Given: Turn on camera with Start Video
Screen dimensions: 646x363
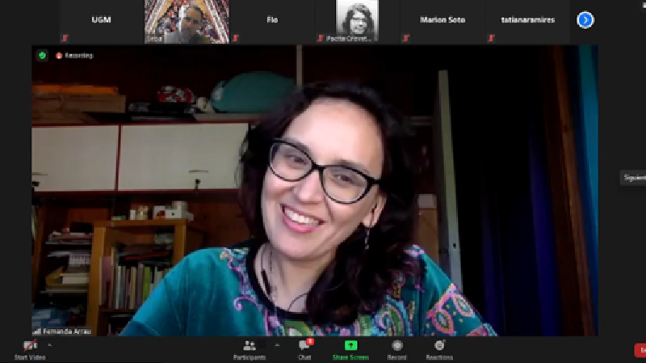Looking at the screenshot, I should [30, 350].
